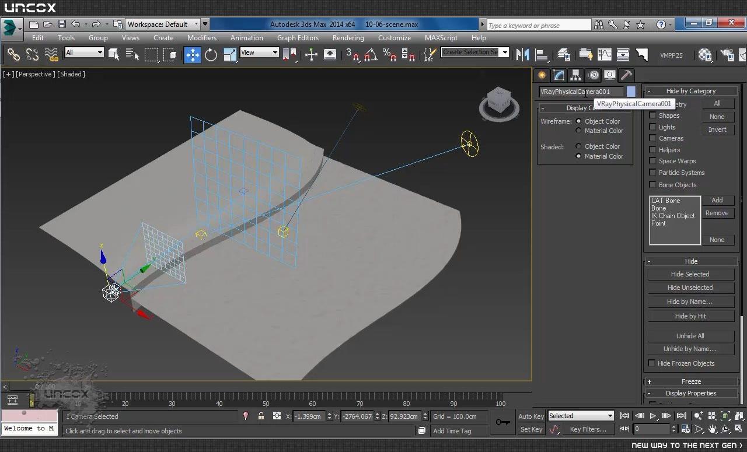Select Wireframe Material Color radio button
The height and width of the screenshot is (452, 747).
pyautogui.click(x=578, y=131)
